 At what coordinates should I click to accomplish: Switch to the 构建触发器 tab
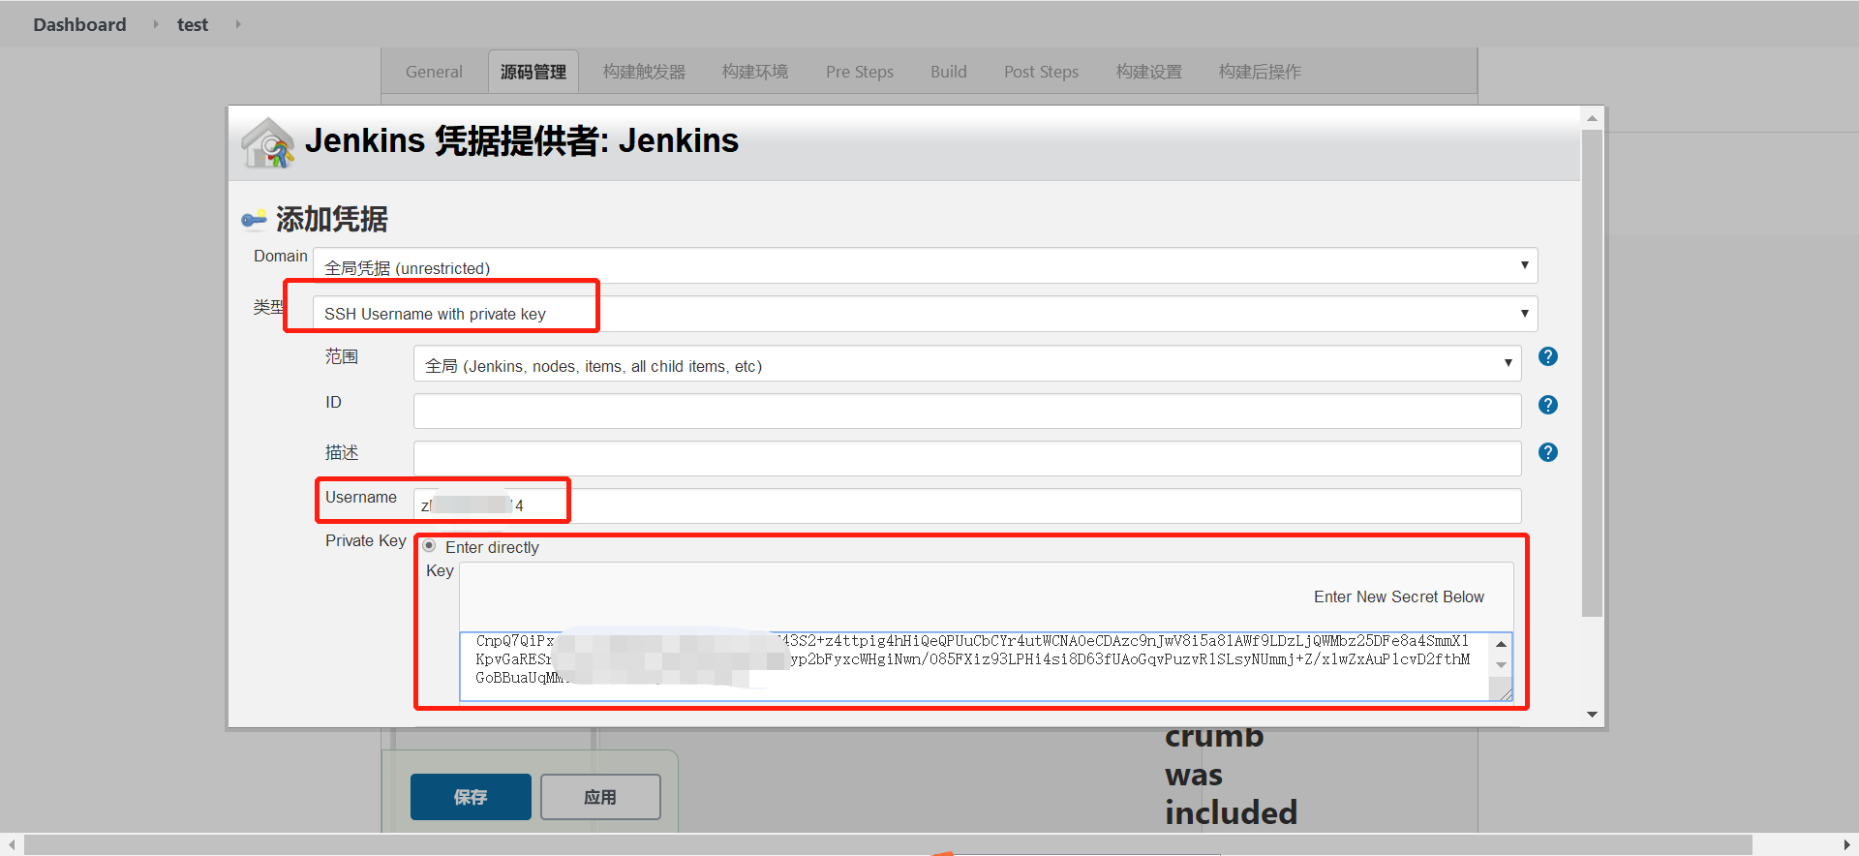pyautogui.click(x=644, y=72)
